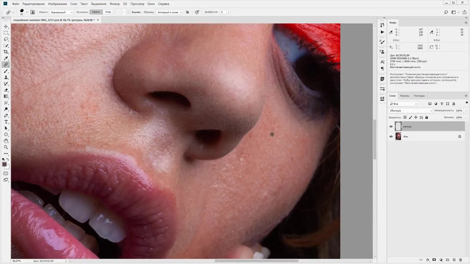Enable the Выравн. checkbox

pyautogui.click(x=129, y=12)
